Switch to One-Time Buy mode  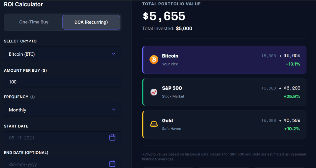(34, 22)
